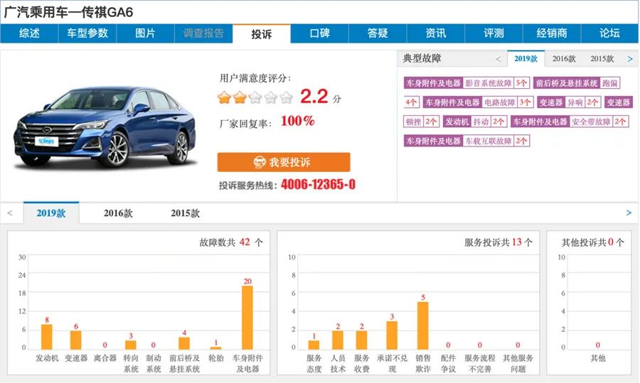Switch charts to the 2016款 tab
Screen dimensions: 640x383
click(x=118, y=213)
